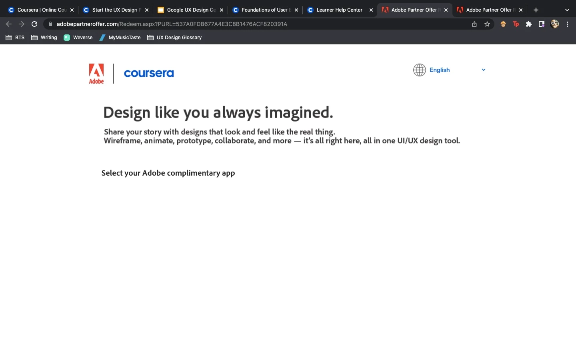The height and width of the screenshot is (360, 576).
Task: Open a new tab with the plus icon
Action: pyautogui.click(x=536, y=10)
